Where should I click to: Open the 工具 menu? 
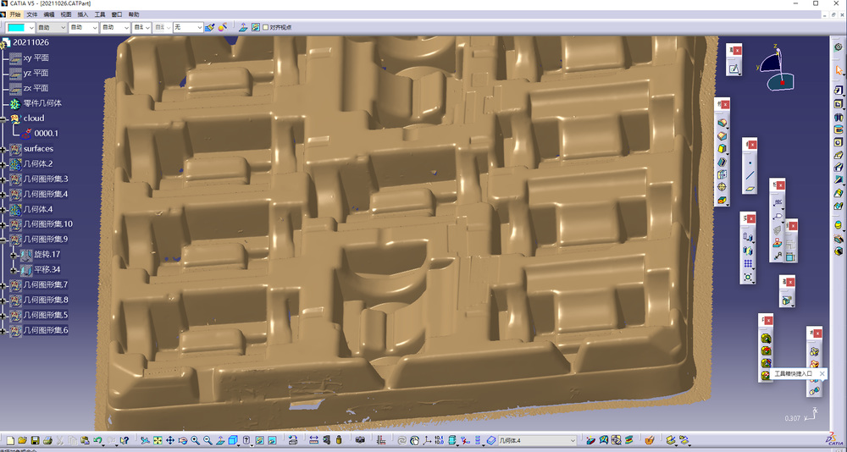[x=100, y=14]
